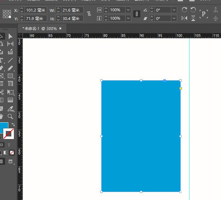221x200 pixels.
Task: Select the Gap tool
Action: point(10,44)
